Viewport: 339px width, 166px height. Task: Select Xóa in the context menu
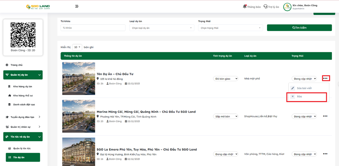[x=299, y=96]
